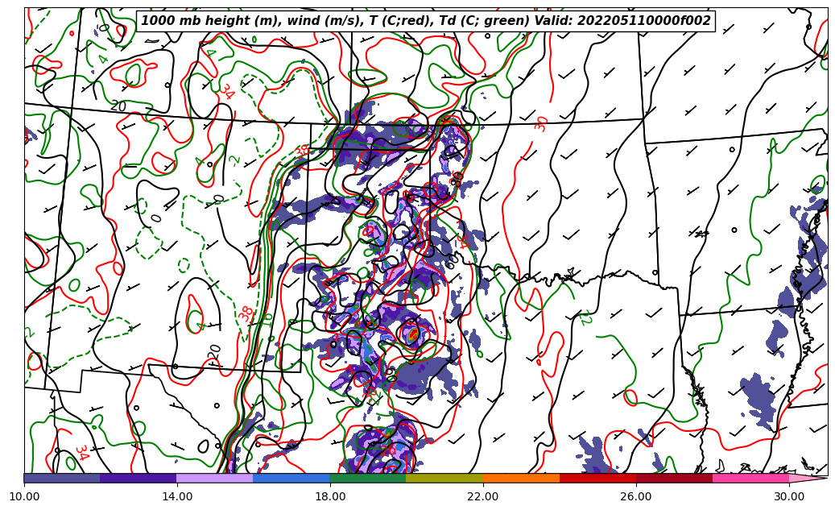Select the 26.00 colorbar tick label

636,496
